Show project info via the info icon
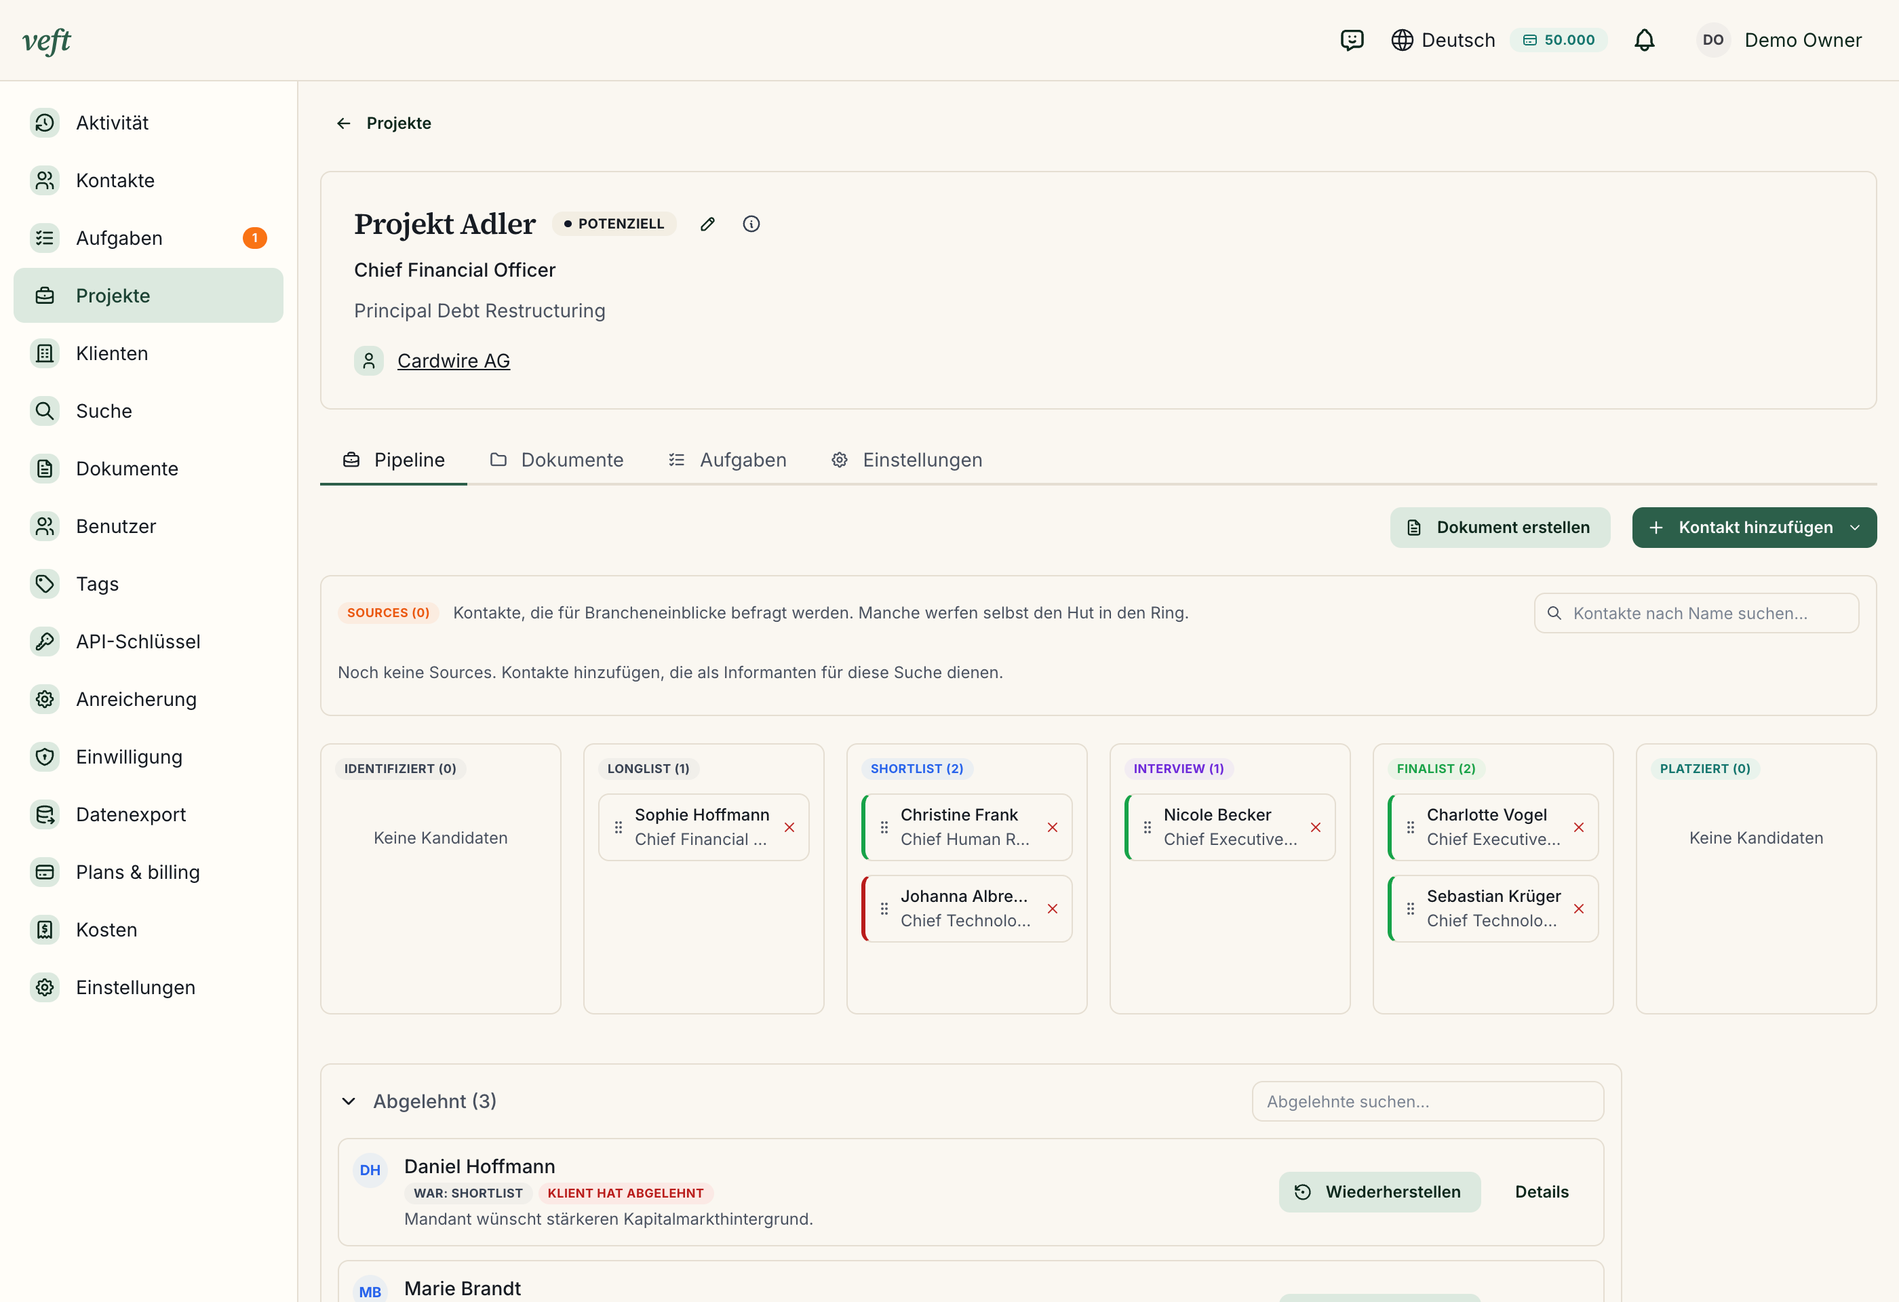 pos(751,224)
